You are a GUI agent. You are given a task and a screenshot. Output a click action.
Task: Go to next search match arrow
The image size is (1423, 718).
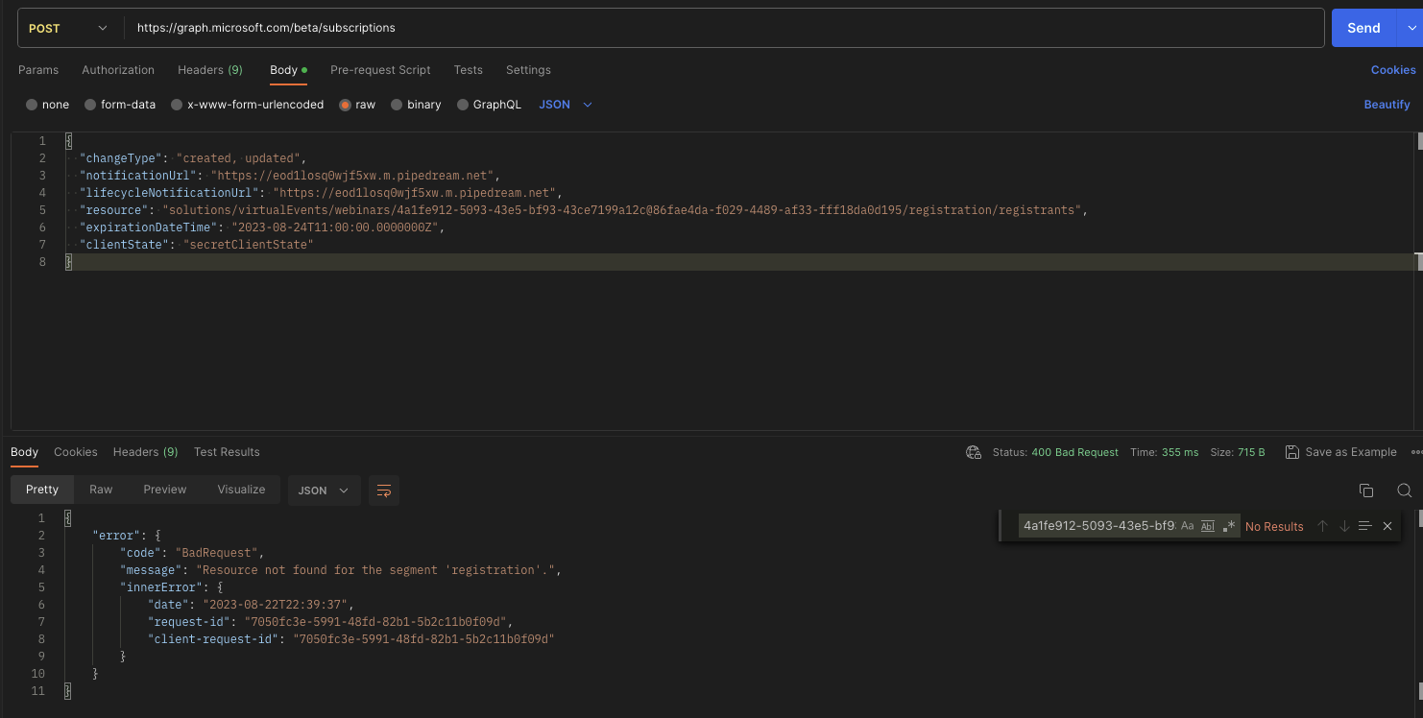[x=1344, y=526]
